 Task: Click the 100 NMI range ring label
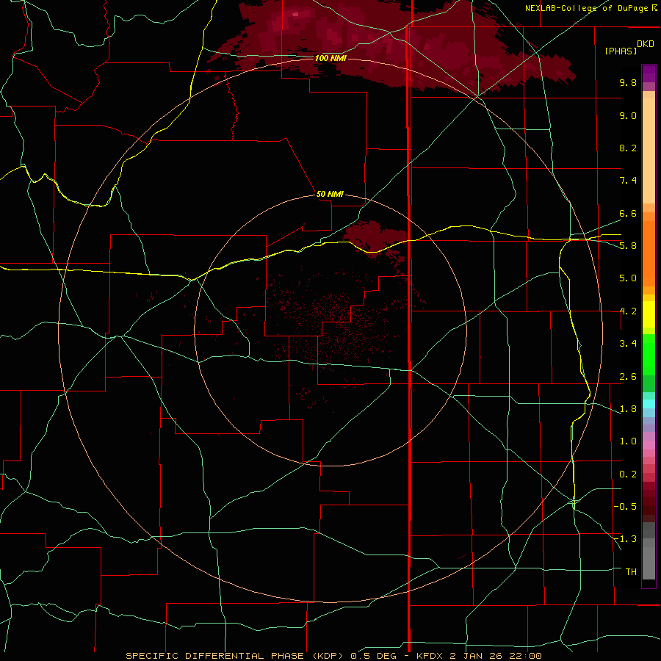(330, 58)
